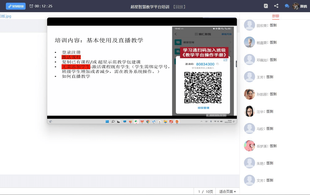Click the 如何直播教学 bullet text
The image size is (310, 195).
76,76
